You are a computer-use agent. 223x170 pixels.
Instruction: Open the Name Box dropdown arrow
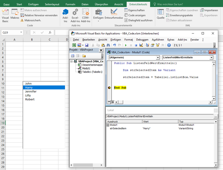pyautogui.click(x=21, y=32)
